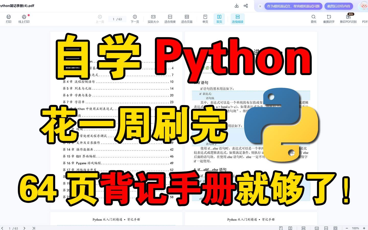Select 实际大小 actual size view

[x=153, y=19]
